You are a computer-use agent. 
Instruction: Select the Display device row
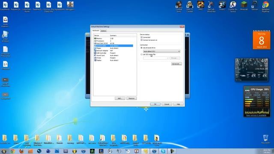(113, 60)
